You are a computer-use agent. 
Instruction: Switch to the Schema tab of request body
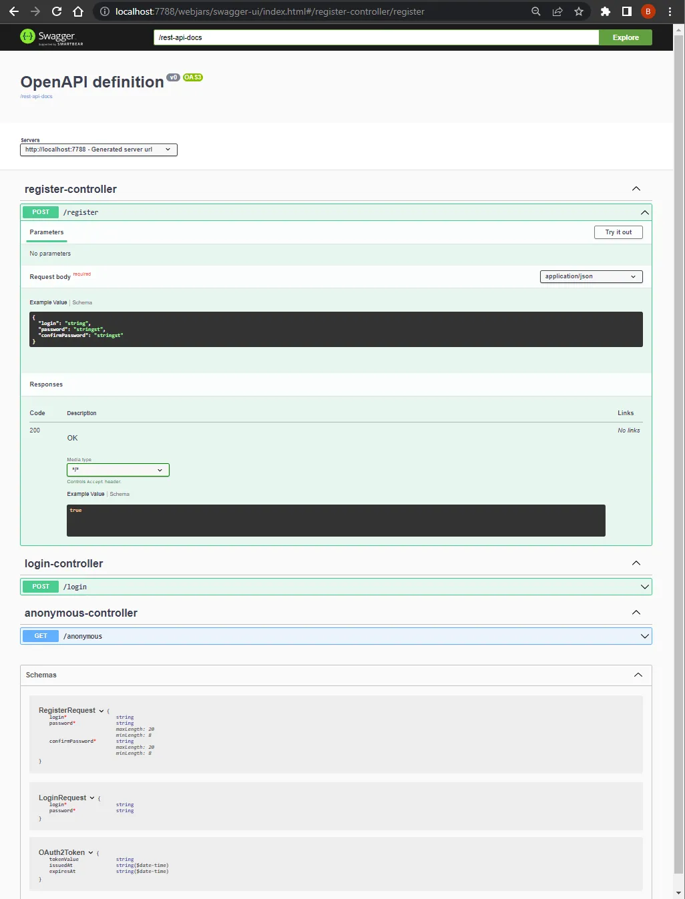point(82,302)
